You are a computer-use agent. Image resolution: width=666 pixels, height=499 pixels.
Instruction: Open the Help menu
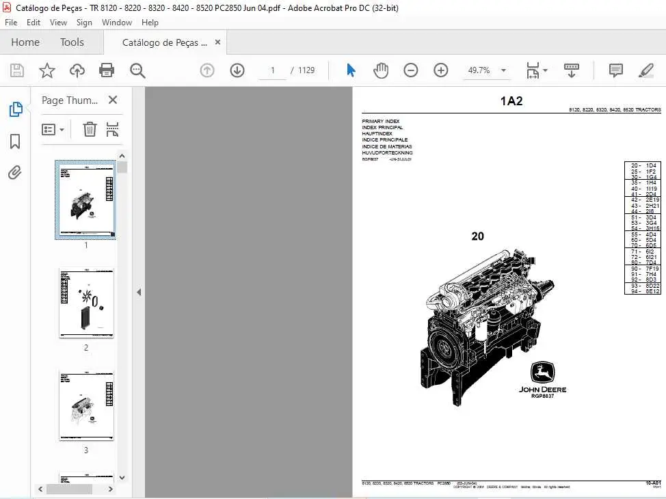(x=150, y=23)
